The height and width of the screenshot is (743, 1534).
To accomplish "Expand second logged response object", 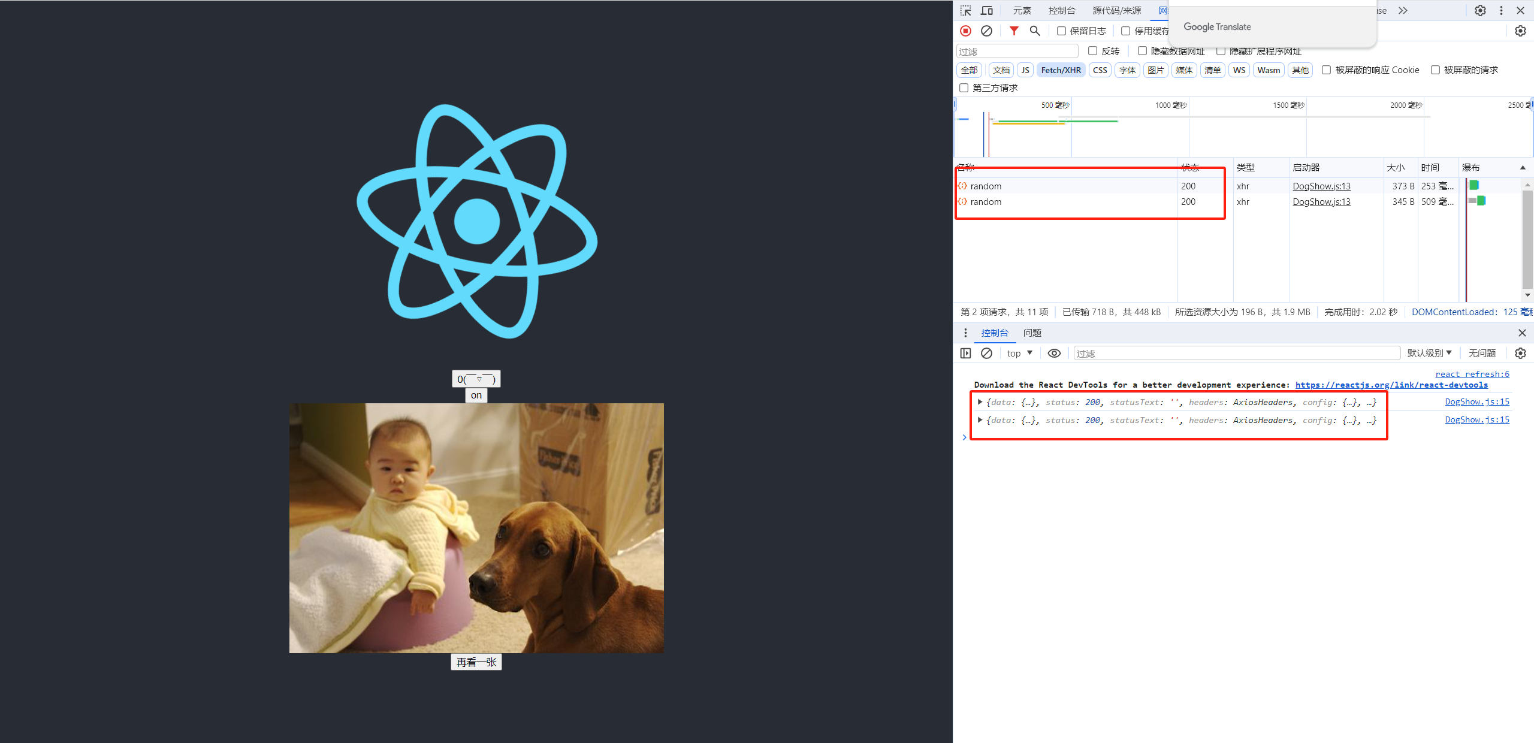I will click(x=980, y=420).
